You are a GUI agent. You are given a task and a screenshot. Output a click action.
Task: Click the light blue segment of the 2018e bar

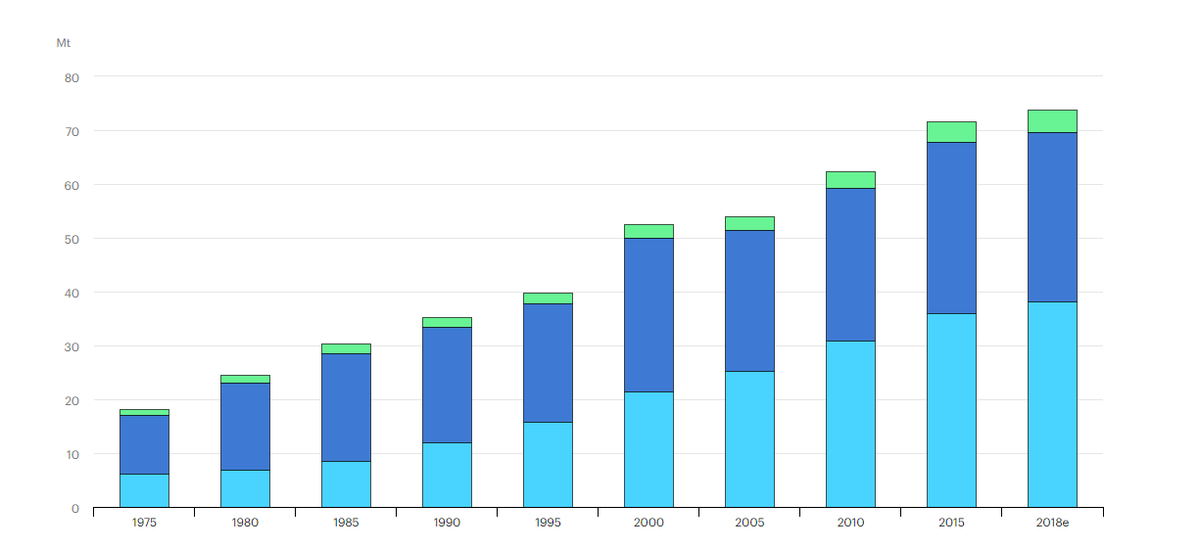click(1052, 404)
